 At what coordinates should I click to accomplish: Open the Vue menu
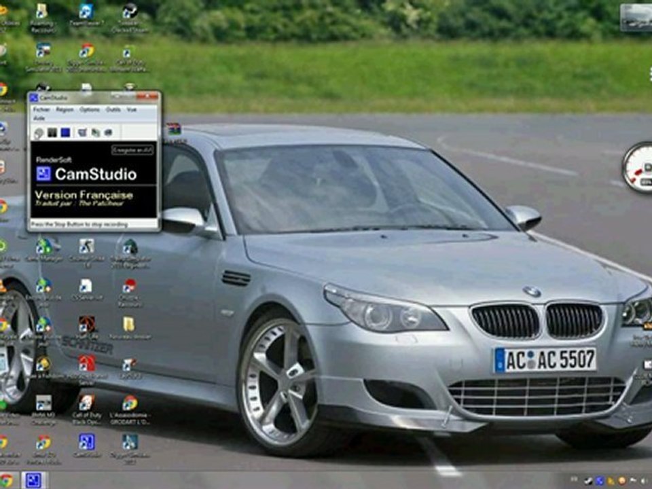click(131, 109)
